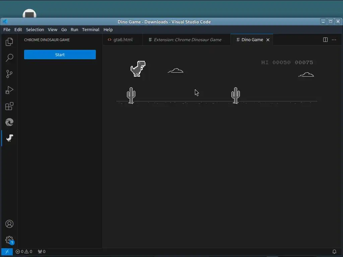Open Source Control view icon

coord(9,74)
